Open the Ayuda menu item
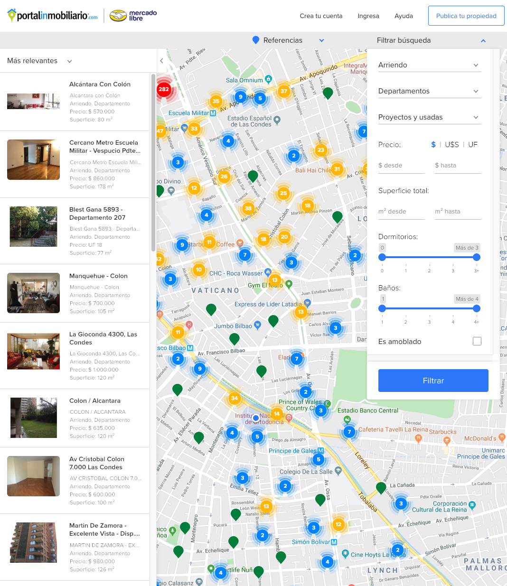Viewport: 507px width, 586px height. pyautogui.click(x=404, y=16)
